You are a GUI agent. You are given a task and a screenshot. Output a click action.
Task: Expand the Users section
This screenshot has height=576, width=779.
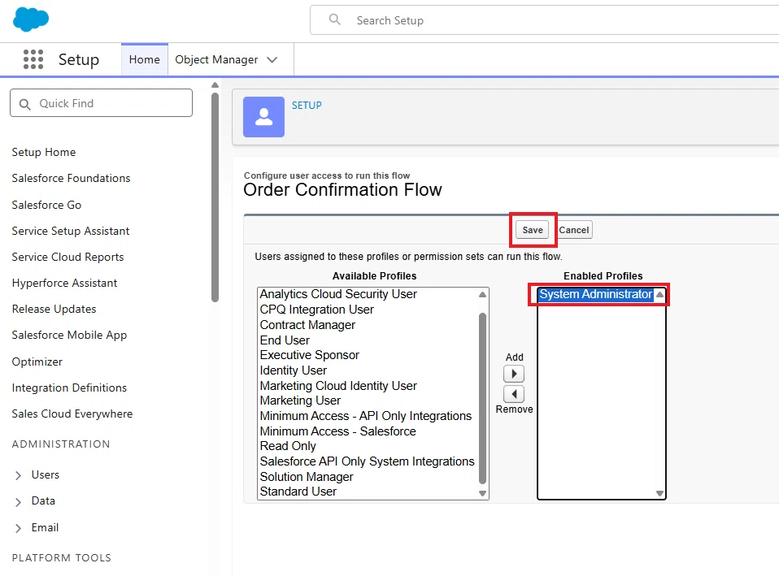tap(19, 475)
